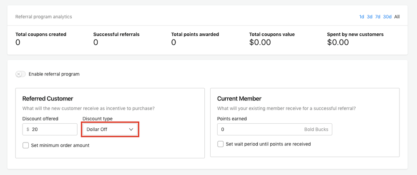Image resolution: width=417 pixels, height=175 pixels.
Task: Check Set wait period until points received
Action: click(x=221, y=144)
